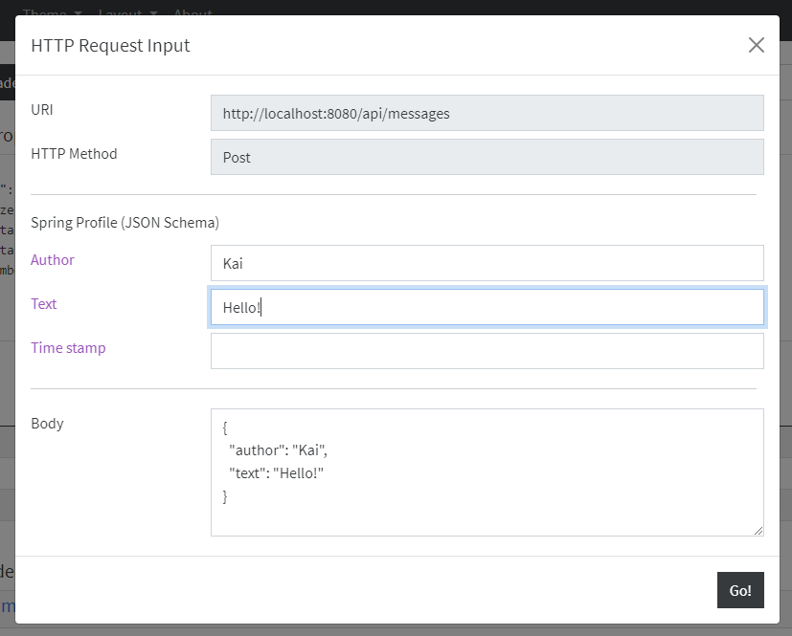792x636 pixels.
Task: Click the Body label
Action: click(x=47, y=423)
